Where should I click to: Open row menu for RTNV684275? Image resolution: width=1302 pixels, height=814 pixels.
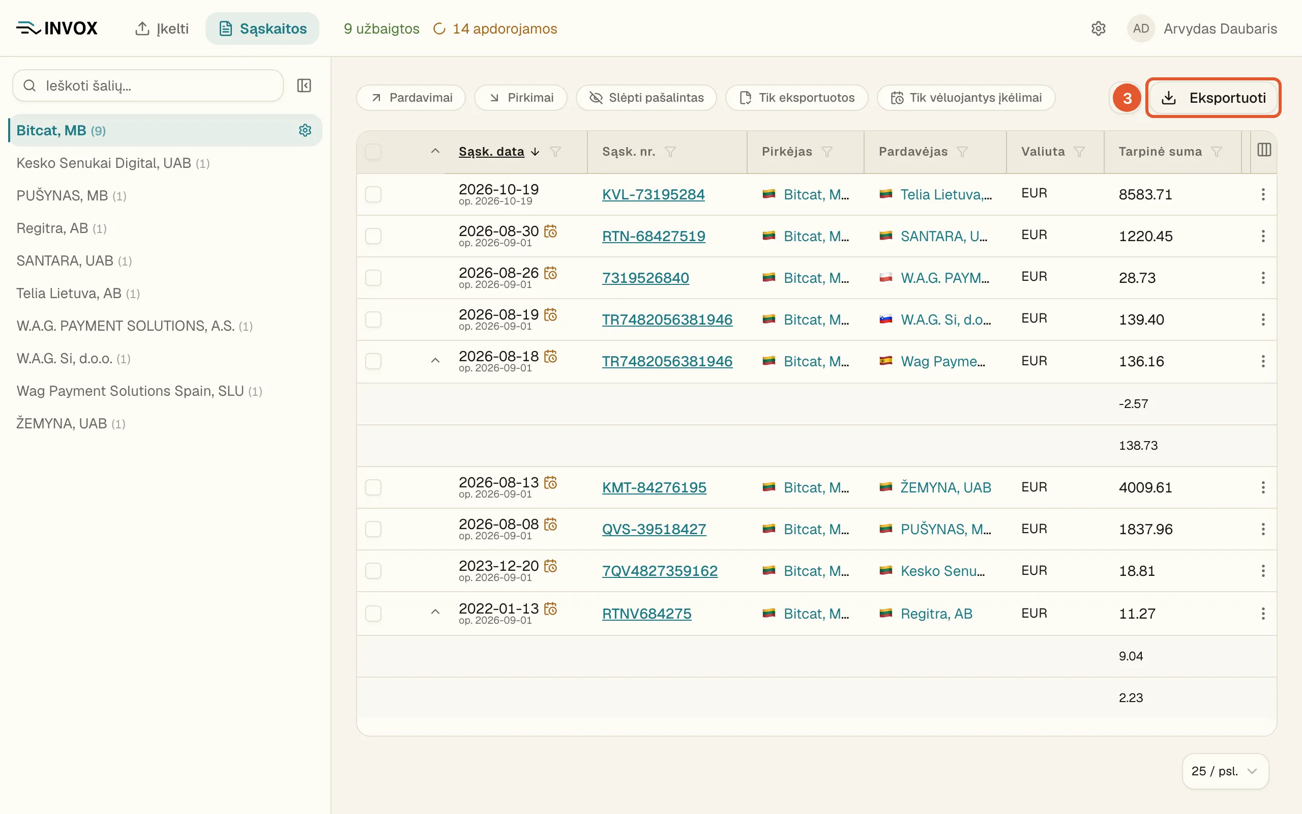pyautogui.click(x=1263, y=614)
